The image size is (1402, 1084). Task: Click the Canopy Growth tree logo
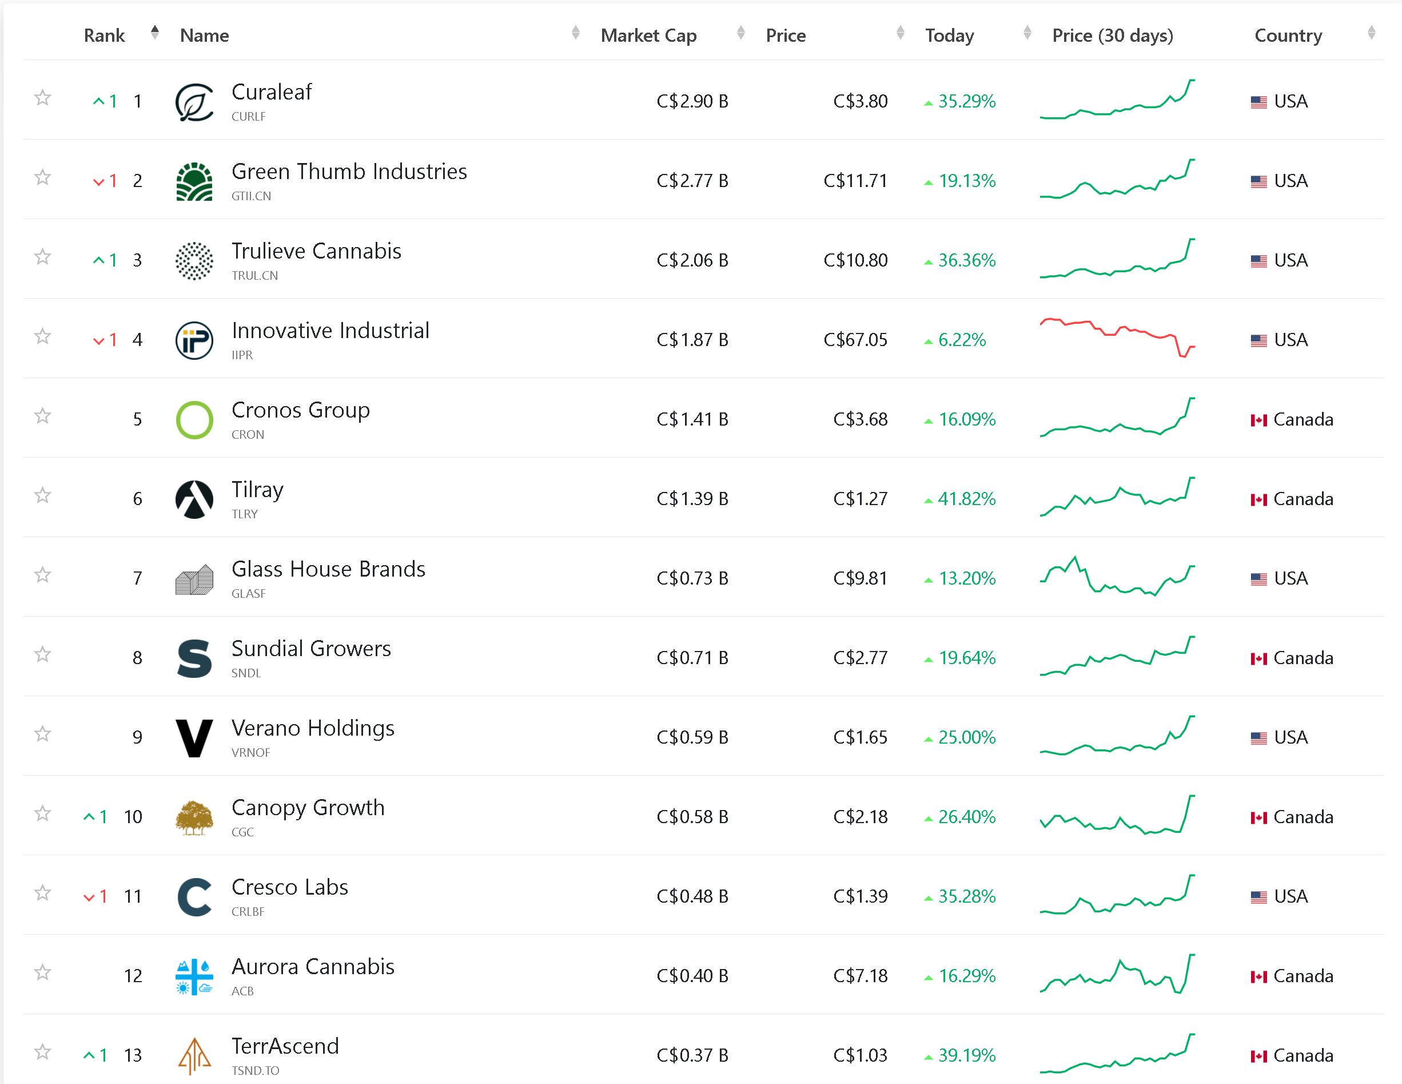click(194, 817)
